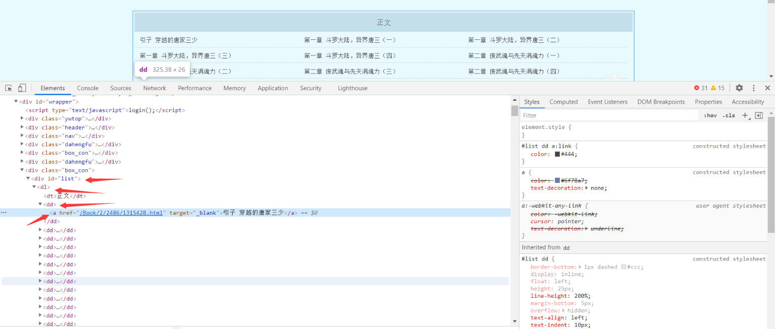This screenshot has height=329, width=775.
Task: Click the Filter styles input field
Action: click(609, 115)
